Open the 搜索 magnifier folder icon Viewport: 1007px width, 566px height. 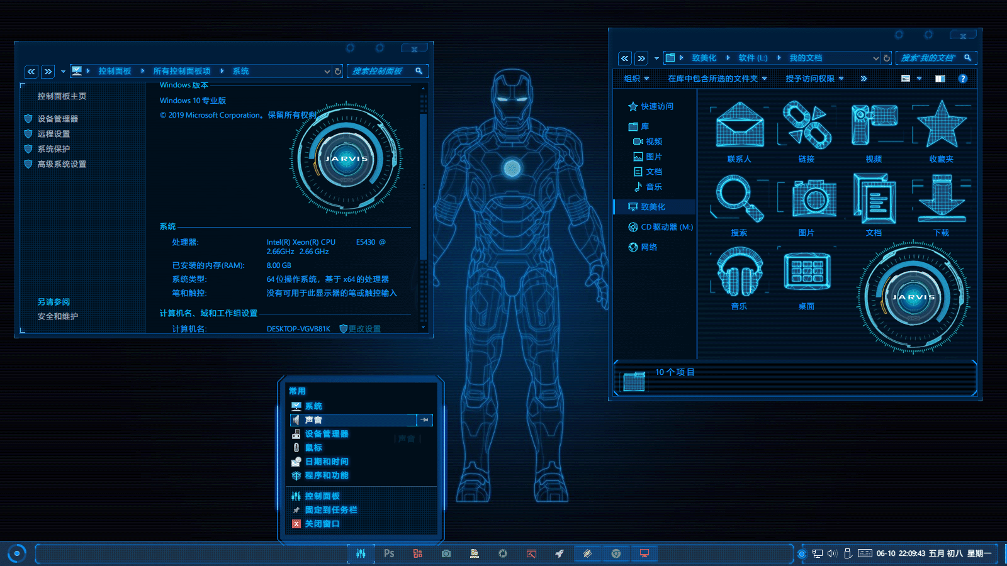click(x=740, y=199)
